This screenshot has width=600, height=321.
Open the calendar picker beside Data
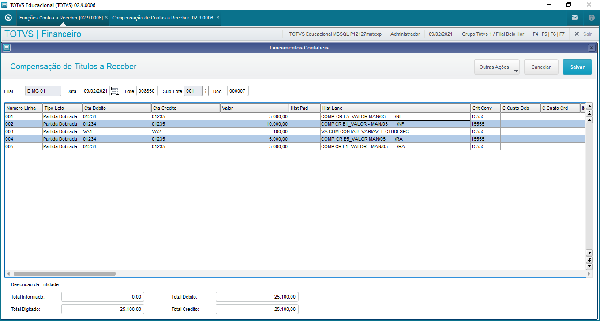coord(115,91)
